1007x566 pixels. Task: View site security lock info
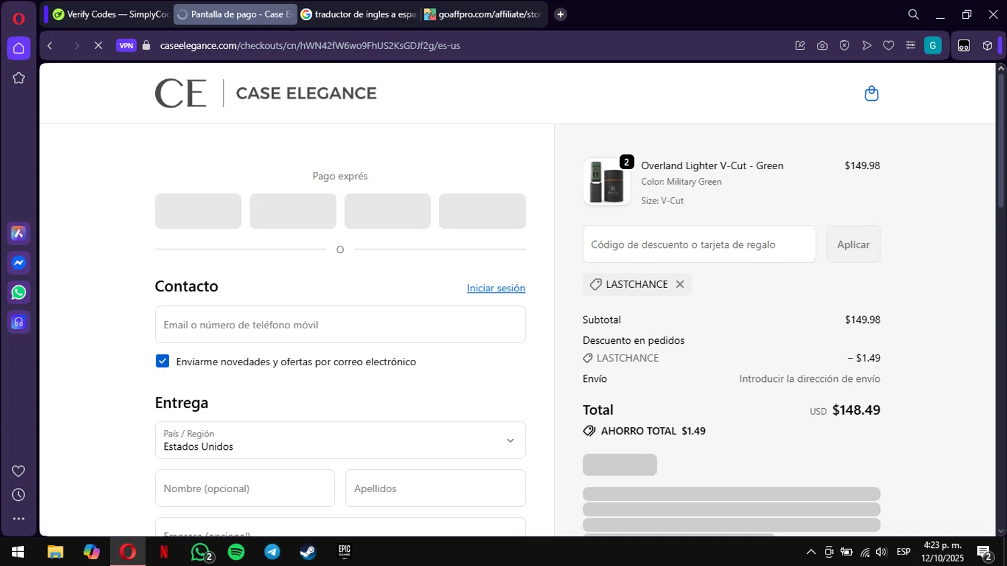coord(146,46)
